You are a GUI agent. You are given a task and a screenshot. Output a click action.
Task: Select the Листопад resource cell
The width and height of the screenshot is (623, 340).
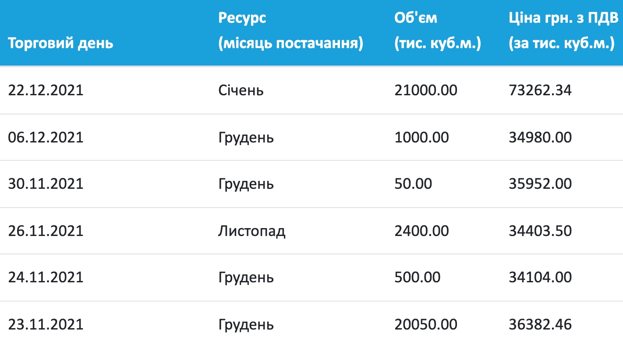click(x=252, y=230)
